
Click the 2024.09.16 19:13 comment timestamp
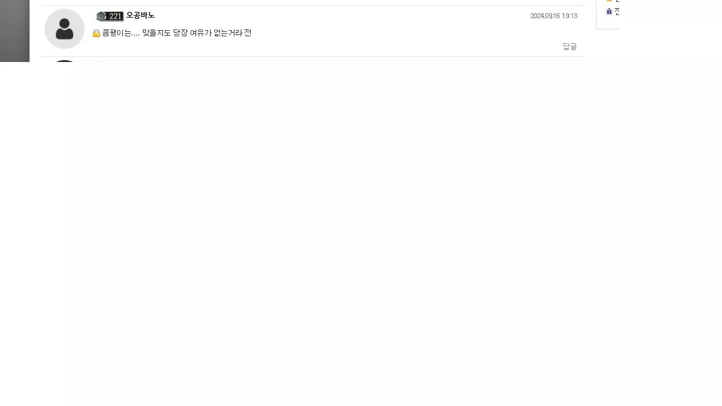pyautogui.click(x=553, y=16)
